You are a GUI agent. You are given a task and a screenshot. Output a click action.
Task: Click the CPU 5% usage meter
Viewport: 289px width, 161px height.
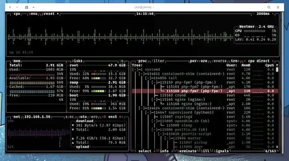[x=254, y=31]
